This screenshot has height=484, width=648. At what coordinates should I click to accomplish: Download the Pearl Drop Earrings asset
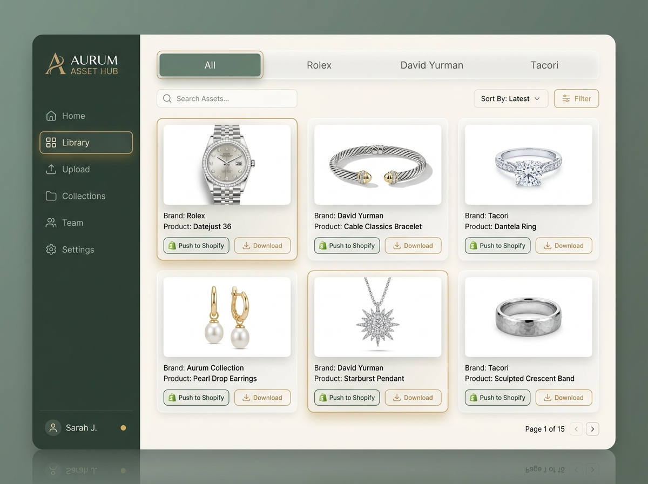[262, 398]
